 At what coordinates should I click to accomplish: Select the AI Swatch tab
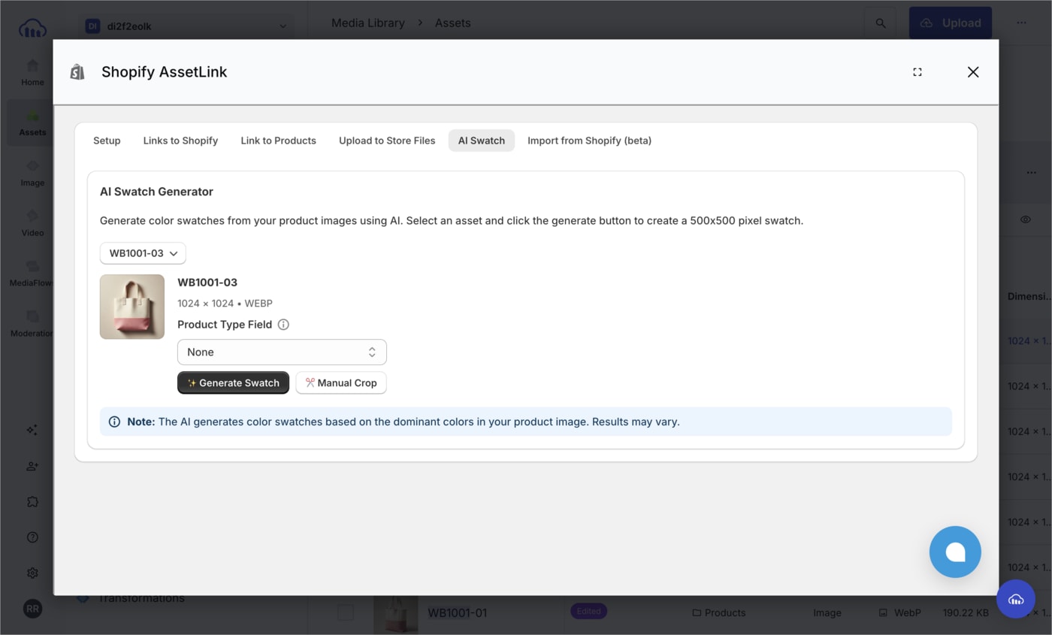click(x=482, y=141)
